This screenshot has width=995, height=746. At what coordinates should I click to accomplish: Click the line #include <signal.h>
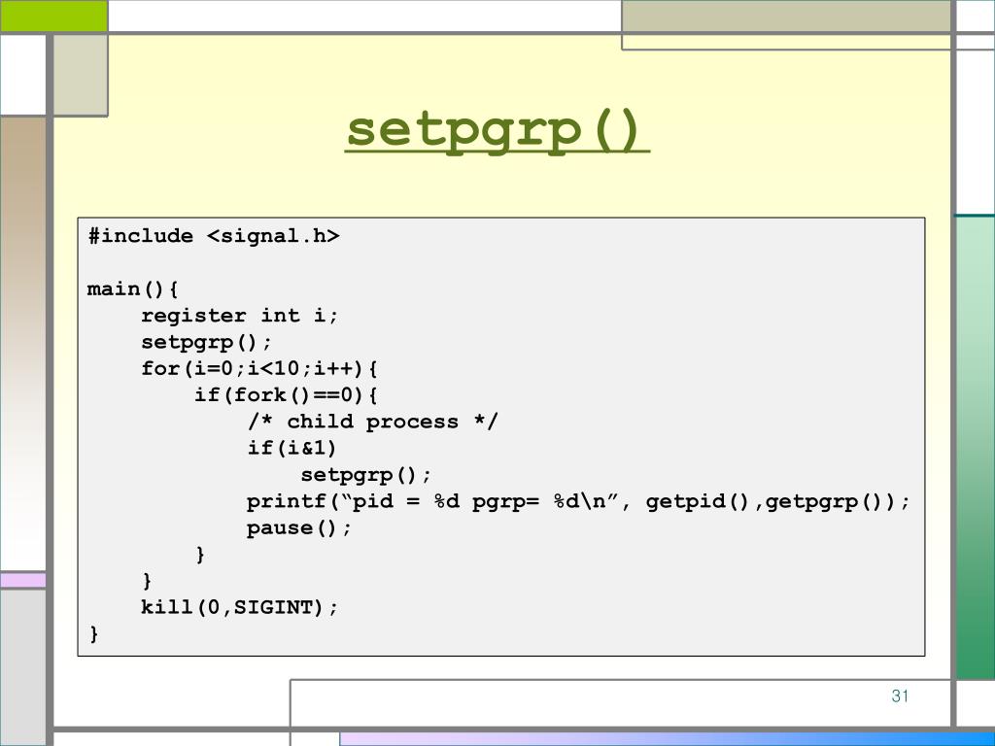[214, 237]
